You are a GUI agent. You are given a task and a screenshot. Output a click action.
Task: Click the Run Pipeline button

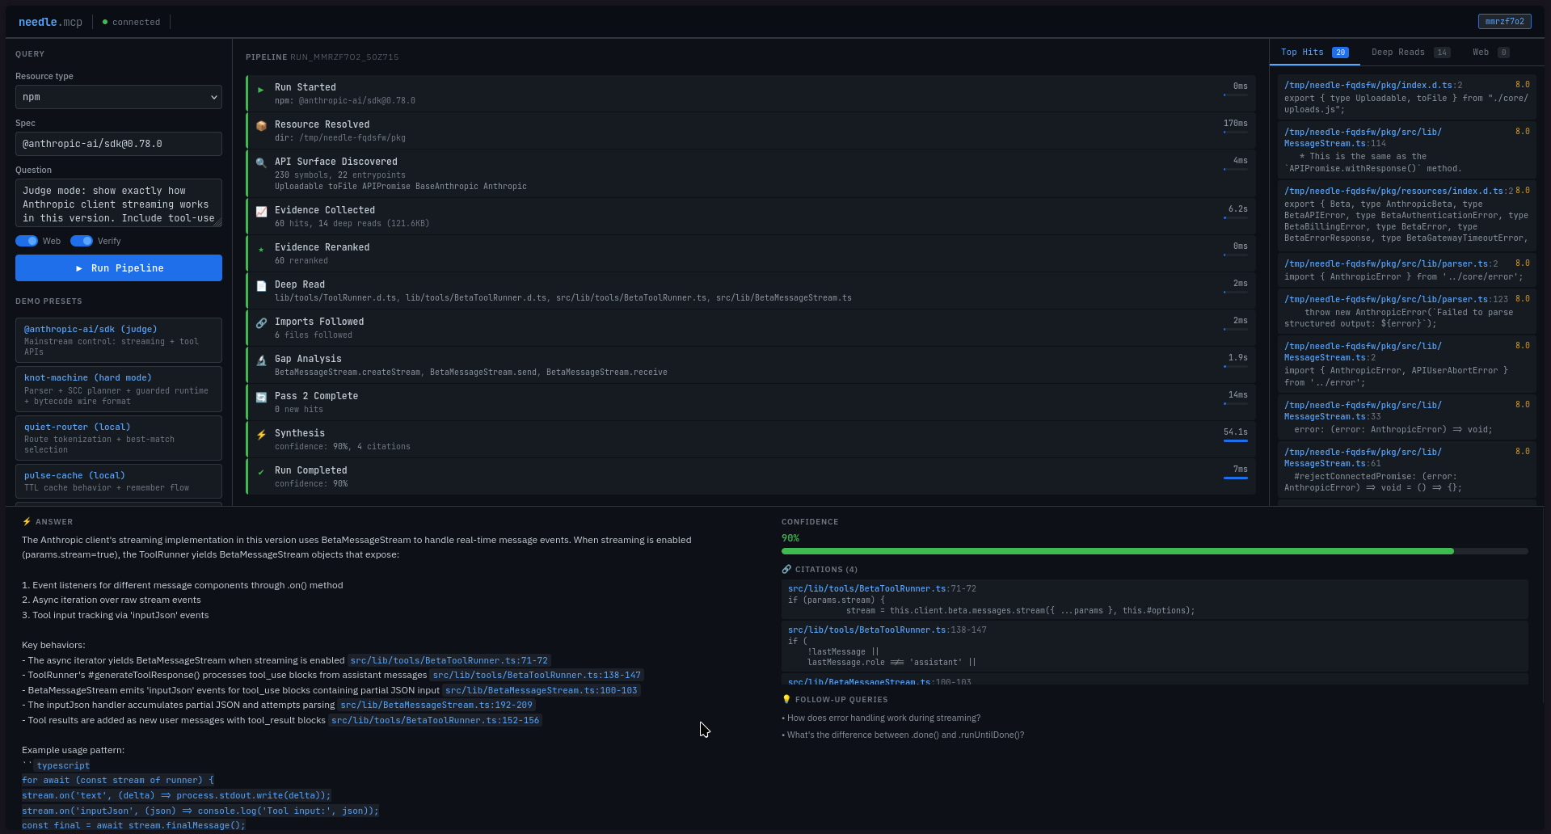119,268
